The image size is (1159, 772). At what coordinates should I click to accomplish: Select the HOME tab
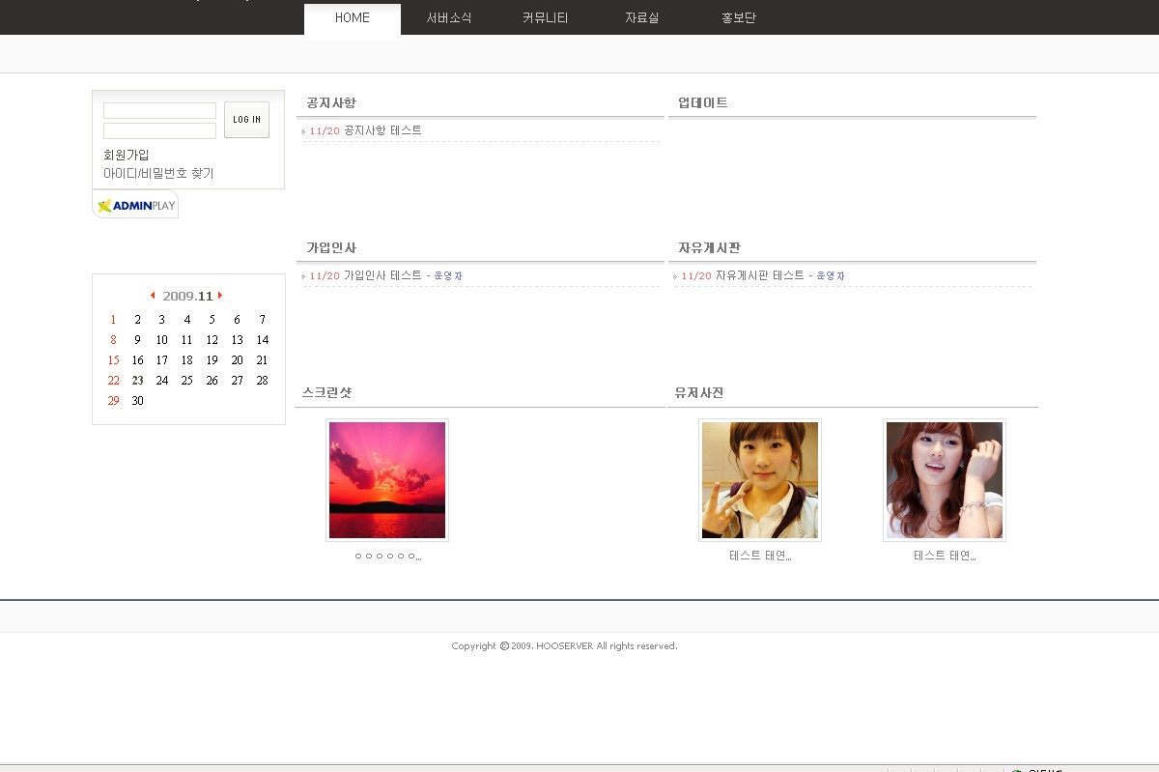[353, 18]
